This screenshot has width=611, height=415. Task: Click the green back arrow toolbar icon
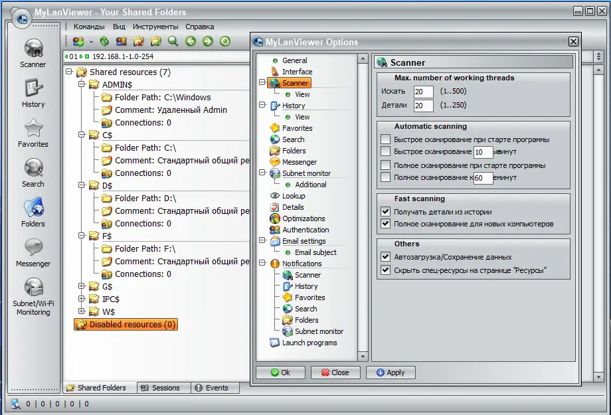[x=191, y=41]
